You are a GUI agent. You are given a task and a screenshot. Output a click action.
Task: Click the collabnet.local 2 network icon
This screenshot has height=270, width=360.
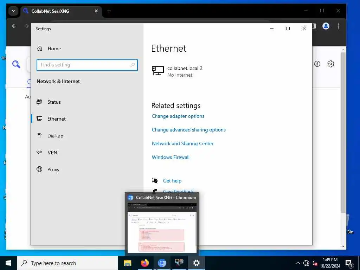tap(158, 71)
